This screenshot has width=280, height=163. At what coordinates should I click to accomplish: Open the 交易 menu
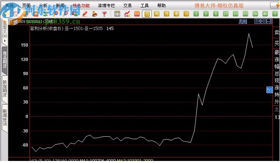(x=127, y=5)
